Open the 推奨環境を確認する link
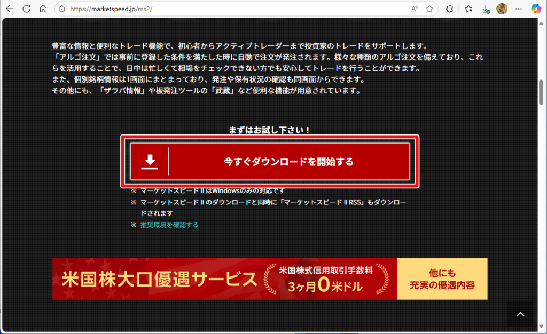This screenshot has width=547, height=334. click(169, 225)
